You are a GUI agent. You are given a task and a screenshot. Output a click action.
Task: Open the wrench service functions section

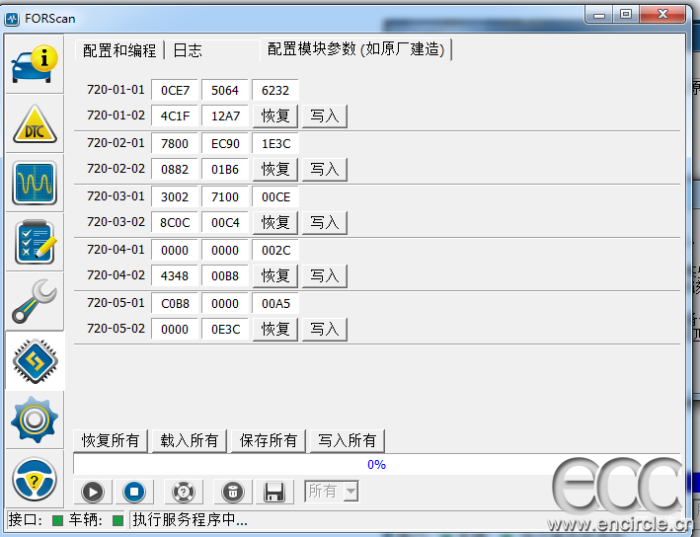coord(35,302)
